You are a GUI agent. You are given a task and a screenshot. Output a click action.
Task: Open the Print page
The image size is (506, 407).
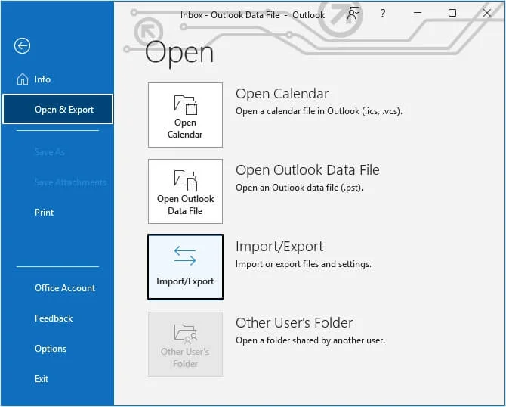[45, 213]
